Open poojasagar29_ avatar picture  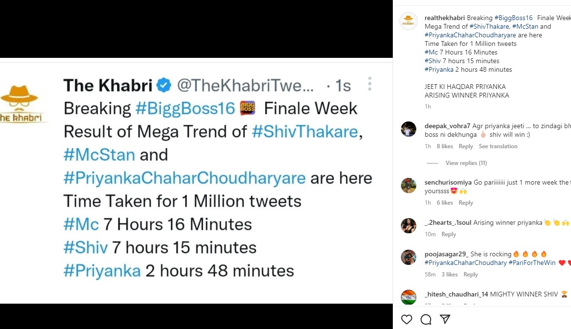(x=409, y=257)
